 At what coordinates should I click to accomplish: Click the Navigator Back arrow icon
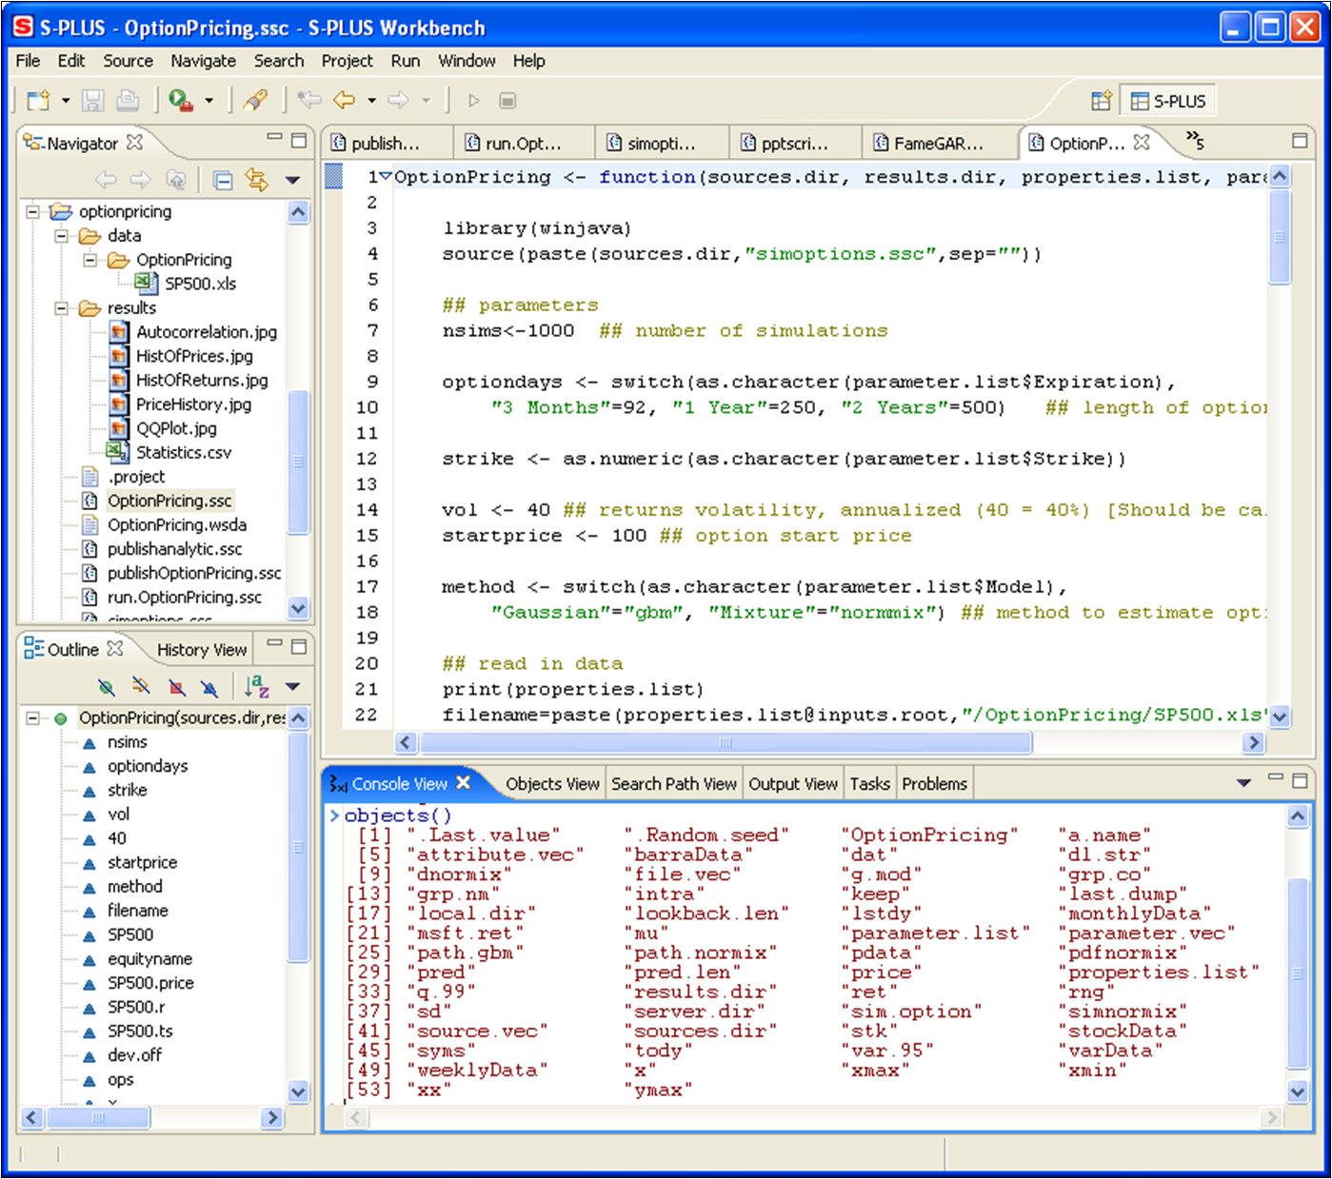click(x=106, y=179)
